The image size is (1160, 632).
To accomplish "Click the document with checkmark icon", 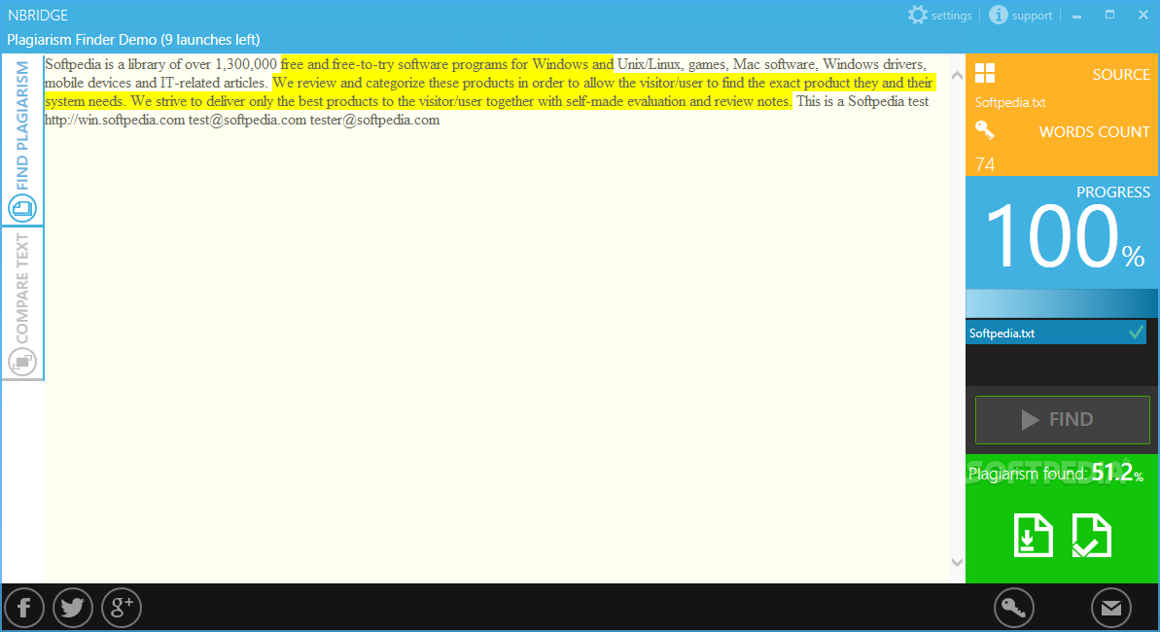I will pyautogui.click(x=1091, y=535).
